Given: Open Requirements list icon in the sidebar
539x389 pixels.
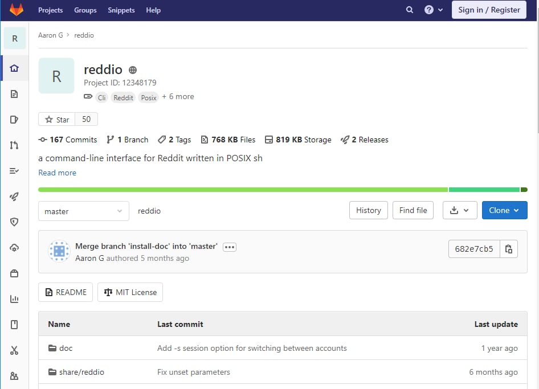Looking at the screenshot, I should [x=14, y=171].
